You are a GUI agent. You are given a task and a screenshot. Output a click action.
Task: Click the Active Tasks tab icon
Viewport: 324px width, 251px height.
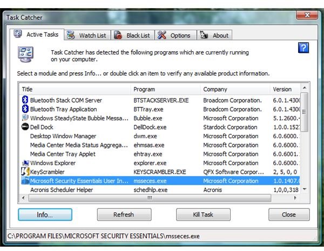tap(18, 34)
